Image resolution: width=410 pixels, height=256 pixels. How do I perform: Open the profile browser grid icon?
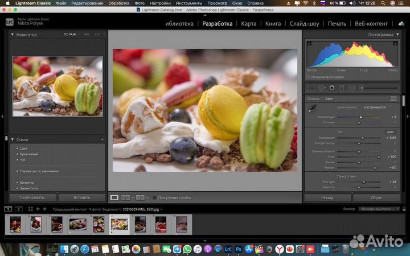click(393, 98)
